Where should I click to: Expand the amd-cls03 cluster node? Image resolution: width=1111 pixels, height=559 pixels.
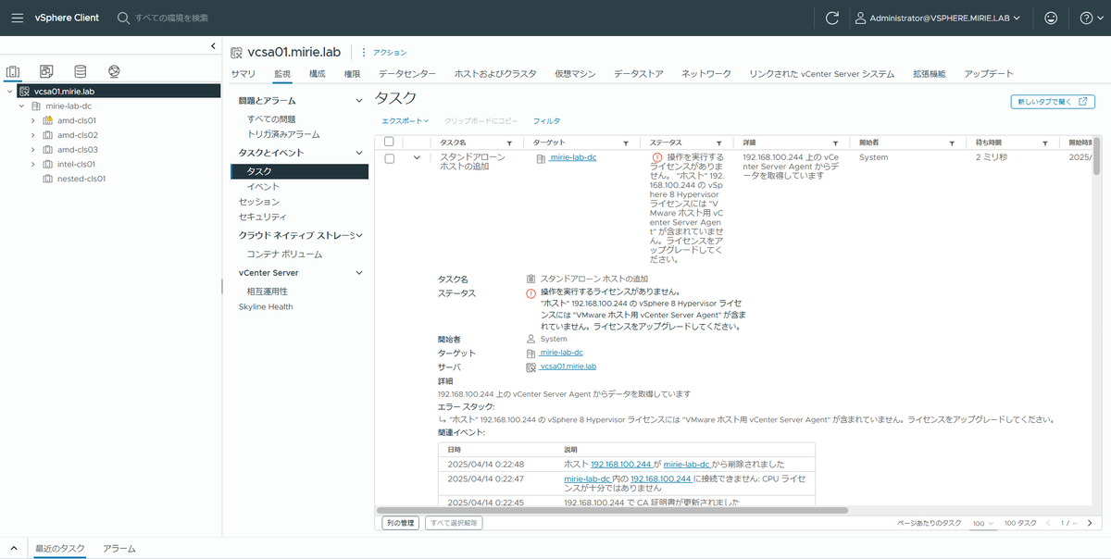(33, 149)
